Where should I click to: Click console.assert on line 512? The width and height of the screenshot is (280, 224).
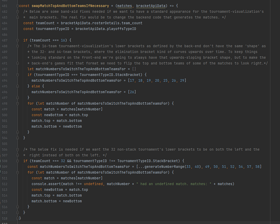tap(46, 184)
